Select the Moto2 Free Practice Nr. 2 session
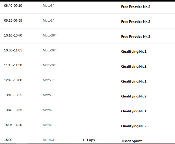The width and height of the screenshot is (175, 144). coord(136,22)
